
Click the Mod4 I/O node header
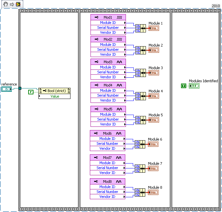[108, 85]
